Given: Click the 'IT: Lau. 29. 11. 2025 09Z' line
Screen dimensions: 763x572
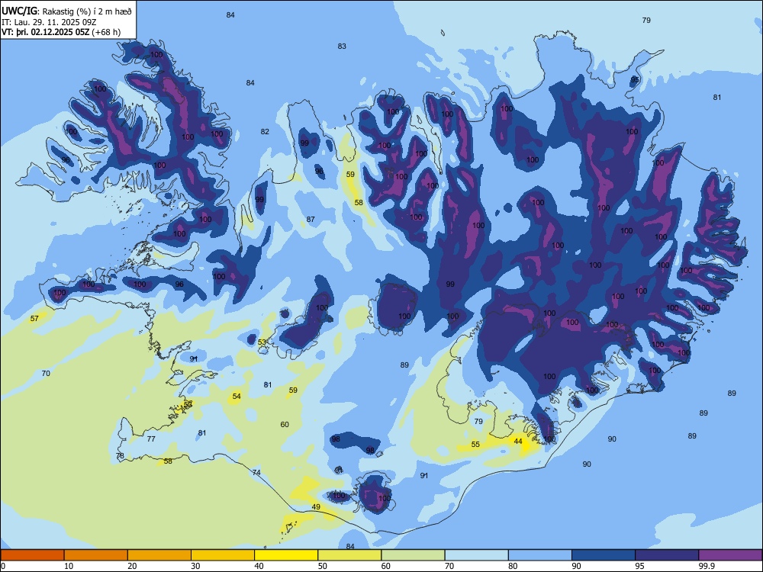Looking at the screenshot, I should (49, 22).
